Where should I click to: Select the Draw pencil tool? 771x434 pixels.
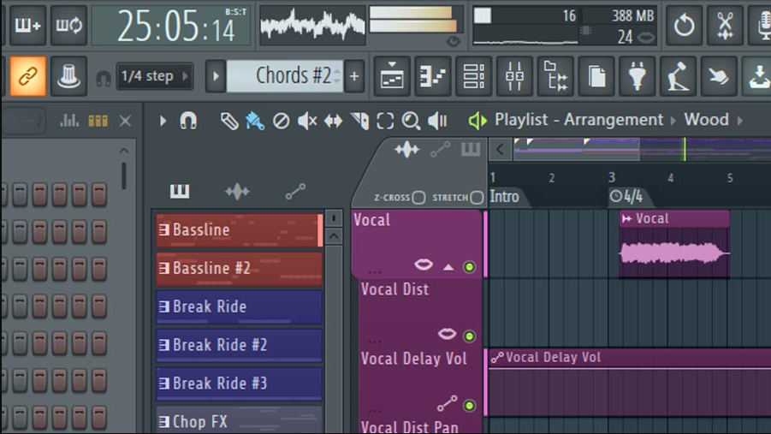[229, 121]
